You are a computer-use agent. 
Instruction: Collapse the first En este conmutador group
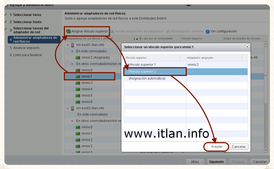click(72, 51)
